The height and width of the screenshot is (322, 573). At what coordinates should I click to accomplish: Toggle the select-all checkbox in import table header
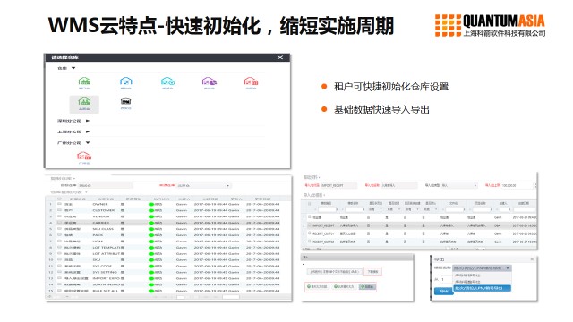[309, 203]
